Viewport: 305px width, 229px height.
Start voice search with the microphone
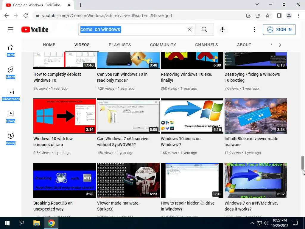(x=222, y=30)
